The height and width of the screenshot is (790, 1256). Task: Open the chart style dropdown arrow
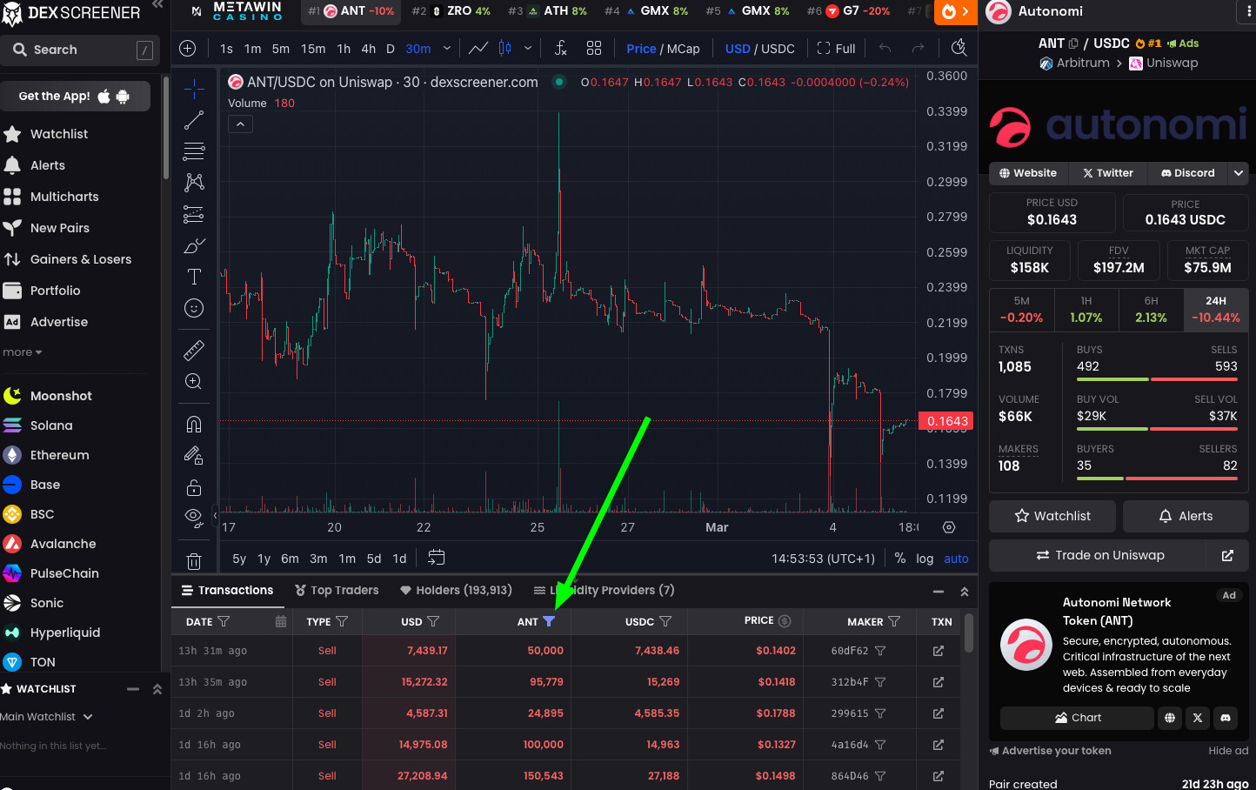(528, 49)
